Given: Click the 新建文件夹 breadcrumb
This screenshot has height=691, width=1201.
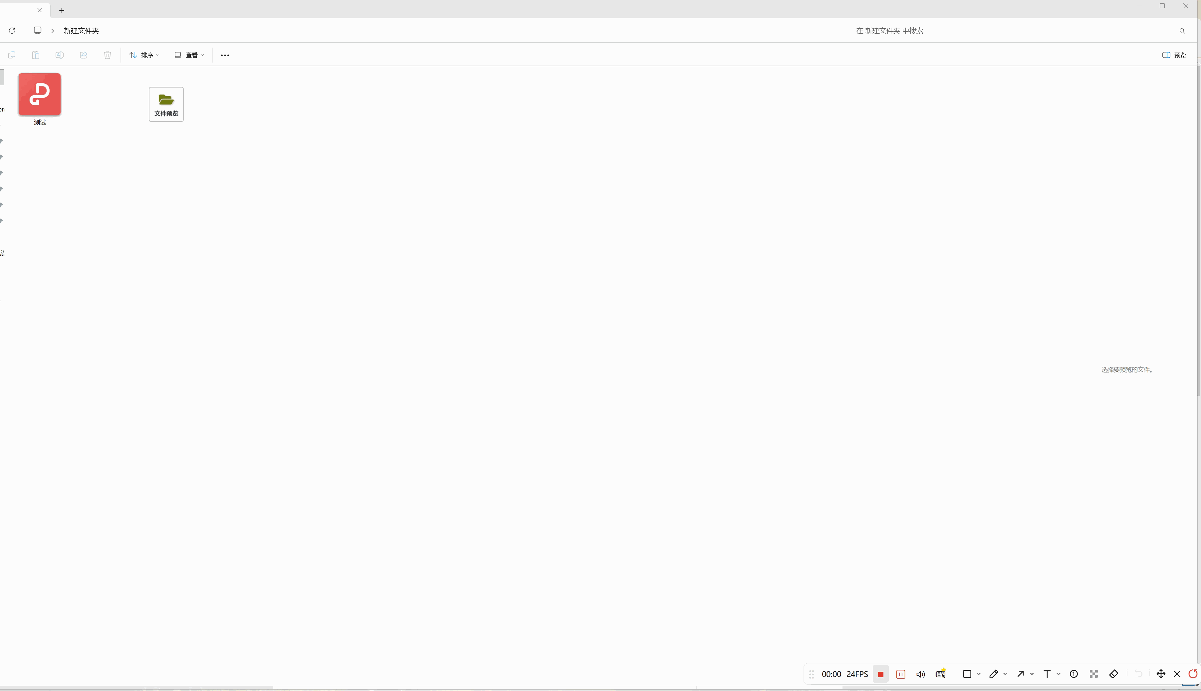Looking at the screenshot, I should pos(81,30).
